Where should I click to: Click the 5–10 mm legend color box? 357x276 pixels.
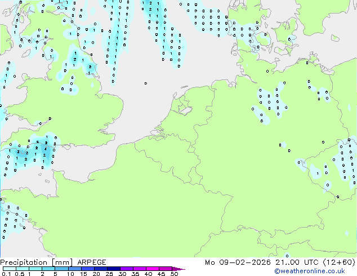pos(61,269)
